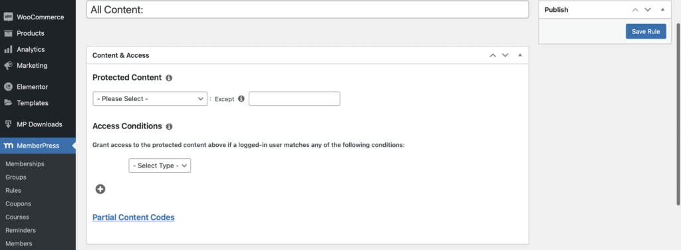This screenshot has width=681, height=250.
Task: Collapse the Content & Access panel
Action: pos(520,55)
